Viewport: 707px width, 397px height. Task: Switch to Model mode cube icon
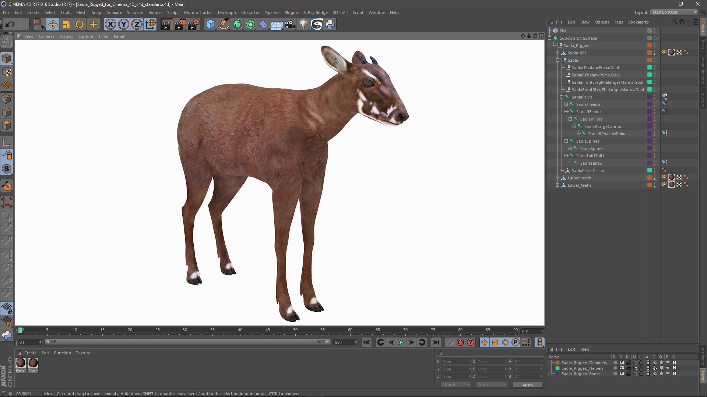[x=7, y=58]
